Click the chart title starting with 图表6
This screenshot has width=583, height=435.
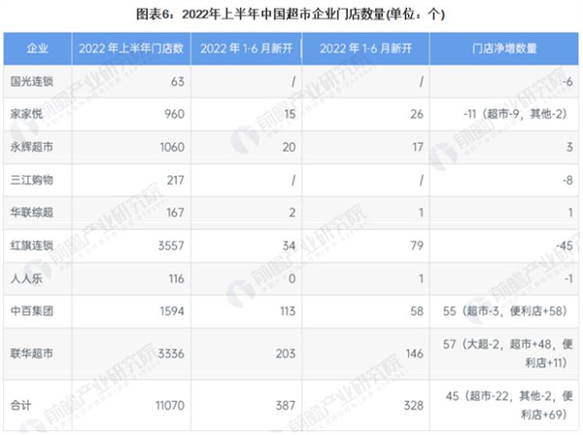point(291,14)
